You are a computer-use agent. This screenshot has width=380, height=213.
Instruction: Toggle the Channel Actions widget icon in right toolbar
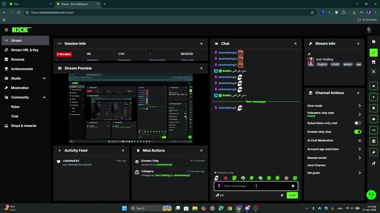[373, 141]
